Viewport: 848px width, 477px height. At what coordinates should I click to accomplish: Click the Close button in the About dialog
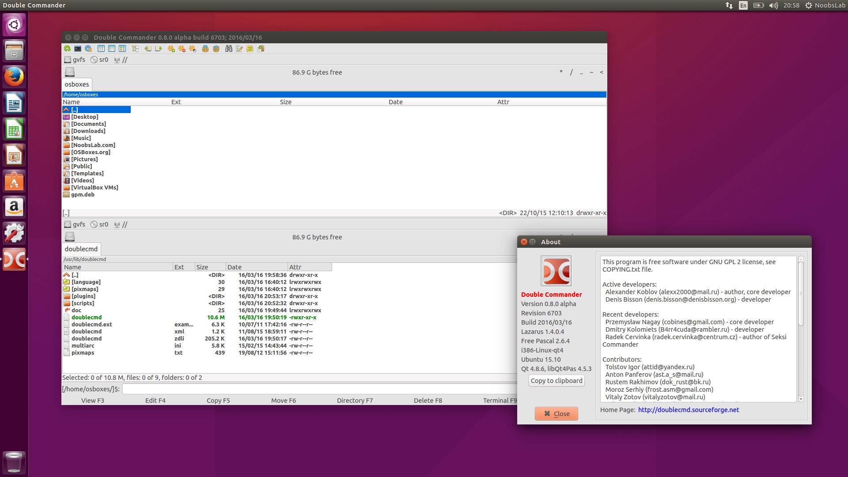556,414
